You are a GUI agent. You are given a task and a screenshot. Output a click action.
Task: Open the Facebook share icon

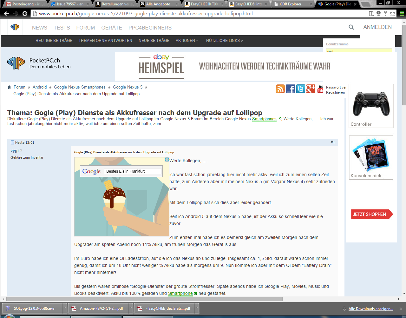click(291, 89)
